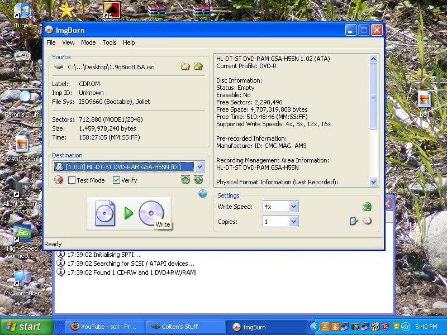Click the yellow star desktop icon
The width and height of the screenshot is (447, 335).
[66, 10]
